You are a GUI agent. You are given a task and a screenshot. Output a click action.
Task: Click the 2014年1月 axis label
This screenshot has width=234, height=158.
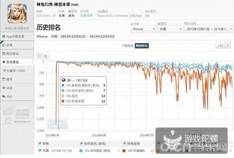click(x=52, y=135)
